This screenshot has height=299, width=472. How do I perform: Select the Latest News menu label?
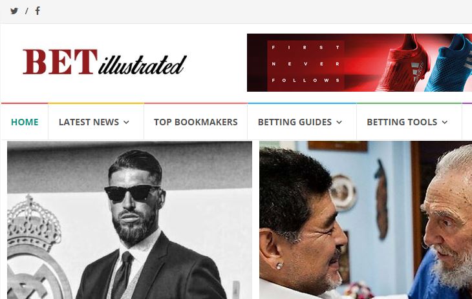(89, 122)
